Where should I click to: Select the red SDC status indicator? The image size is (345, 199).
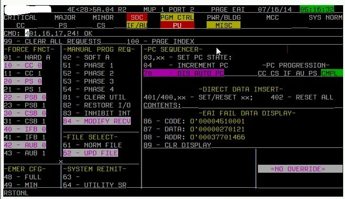[137, 17]
